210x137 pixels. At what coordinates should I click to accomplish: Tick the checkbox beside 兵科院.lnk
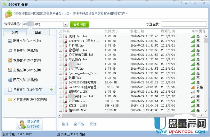61,46
